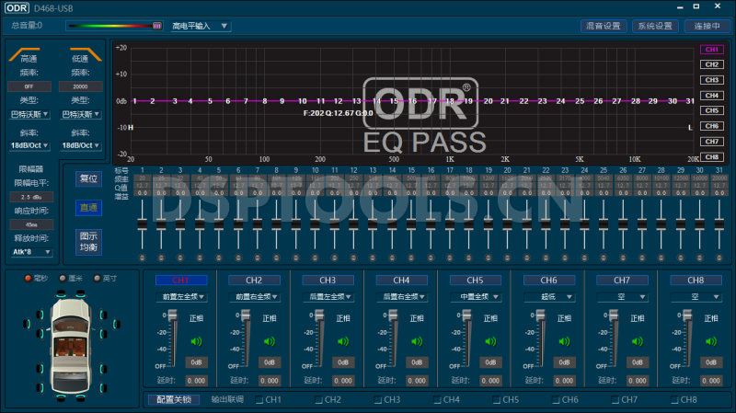
Task: Click the EQ band 12 gain fader
Action: [x=353, y=224]
